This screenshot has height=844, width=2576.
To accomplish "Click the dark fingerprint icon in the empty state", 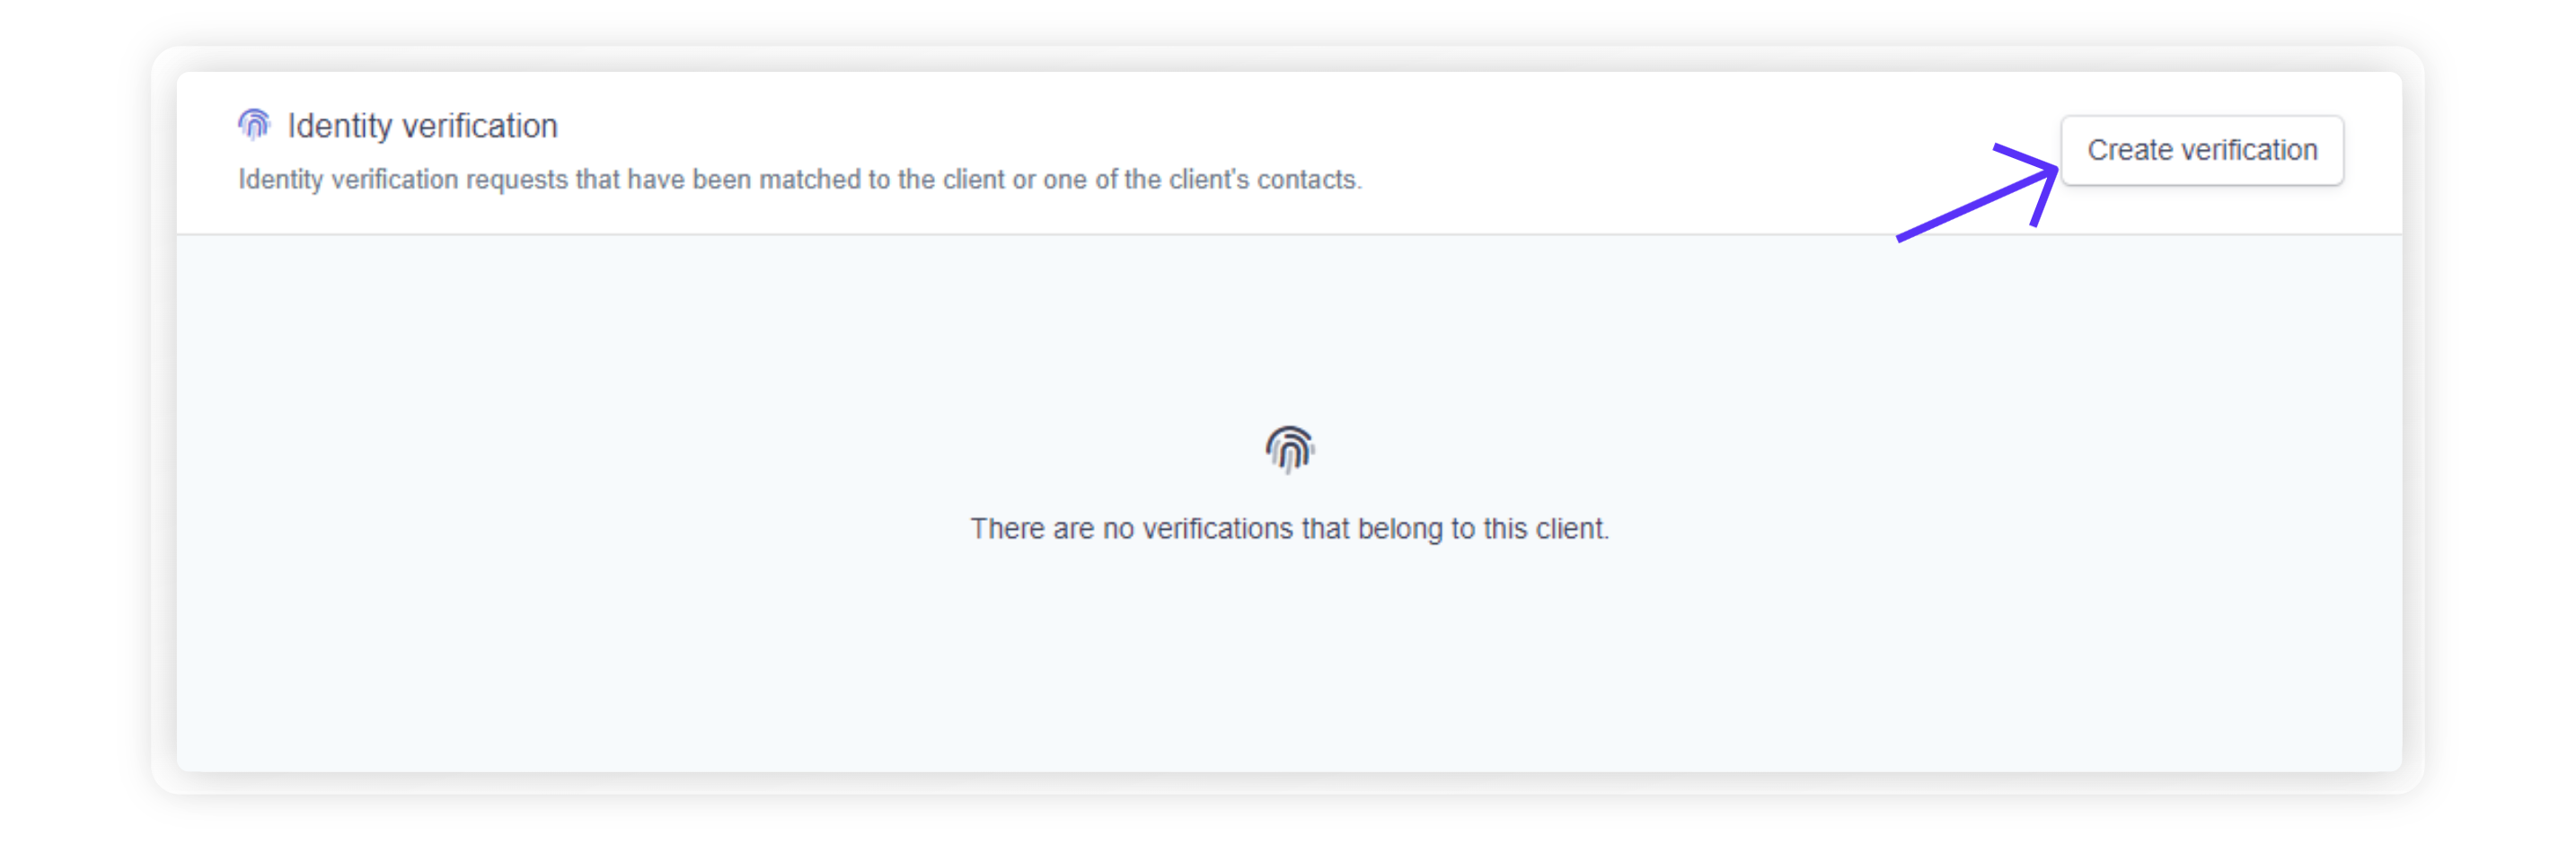I will 1289,449.
